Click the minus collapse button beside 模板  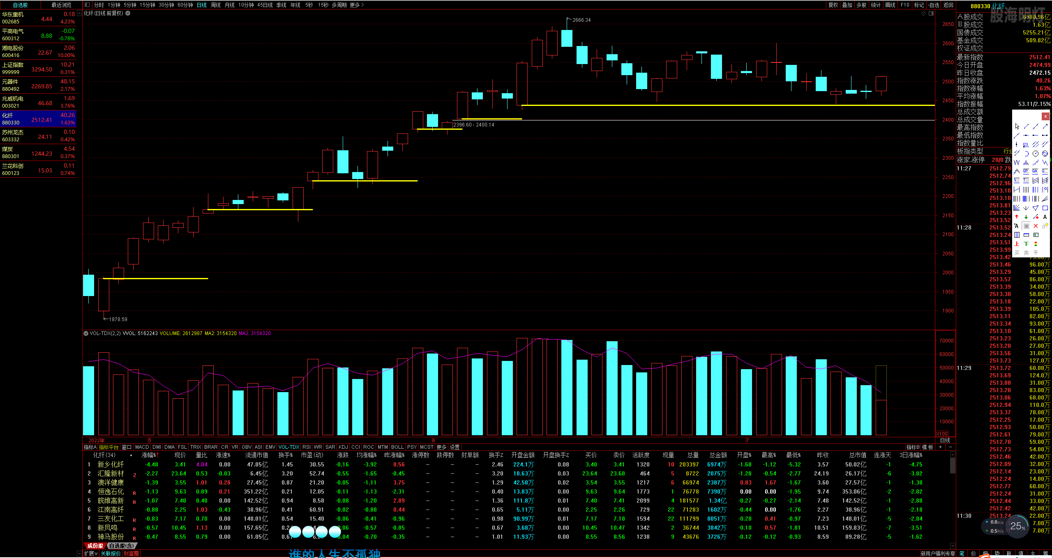click(950, 447)
